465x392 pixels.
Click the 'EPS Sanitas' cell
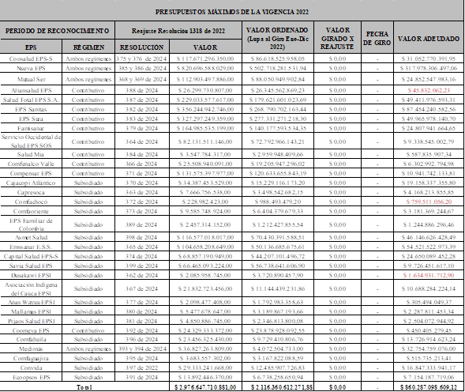(31, 109)
